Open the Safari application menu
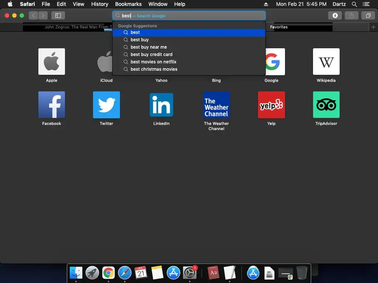 pos(27,4)
